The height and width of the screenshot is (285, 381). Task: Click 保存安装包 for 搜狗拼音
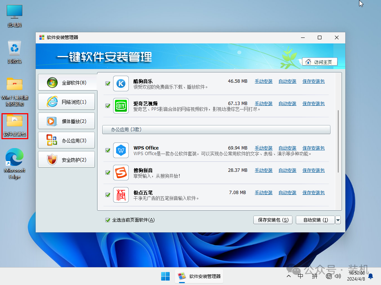click(313, 170)
